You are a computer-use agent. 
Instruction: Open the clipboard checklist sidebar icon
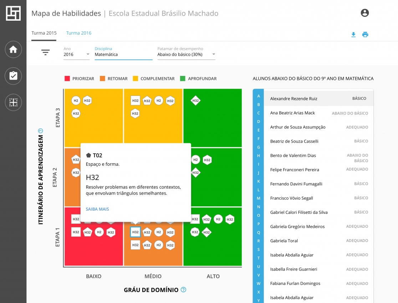click(13, 76)
